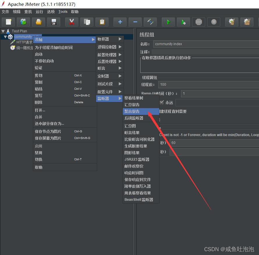Choose 简单数据写入器 listener

[141, 187]
